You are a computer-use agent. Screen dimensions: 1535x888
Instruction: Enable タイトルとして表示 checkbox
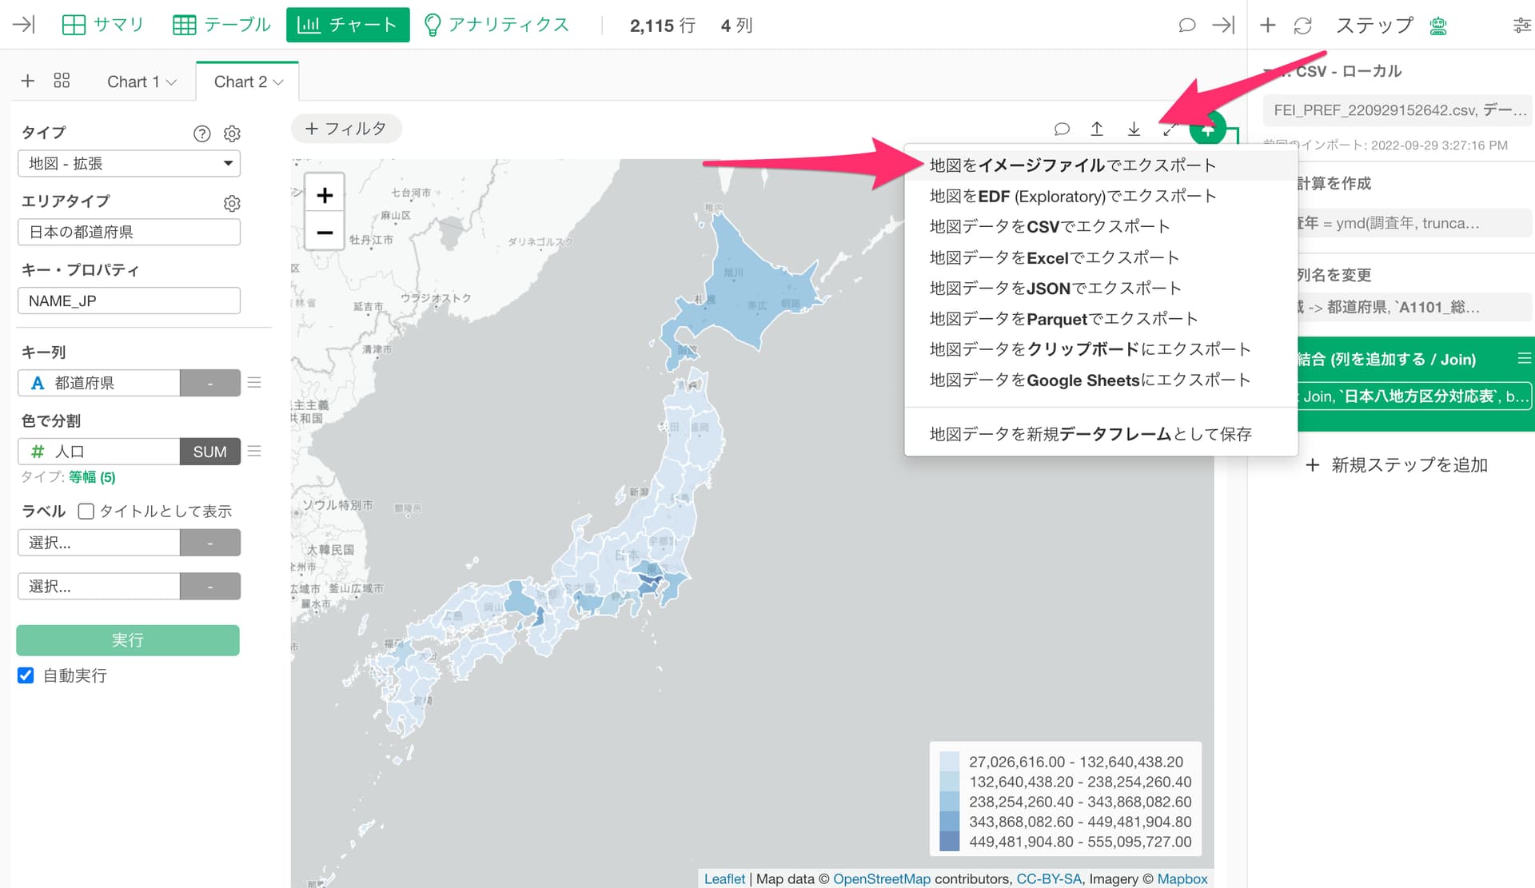pos(86,511)
